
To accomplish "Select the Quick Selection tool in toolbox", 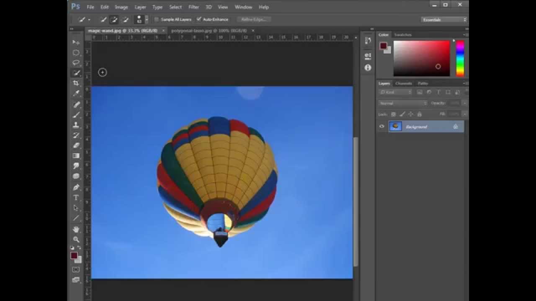I will point(76,73).
